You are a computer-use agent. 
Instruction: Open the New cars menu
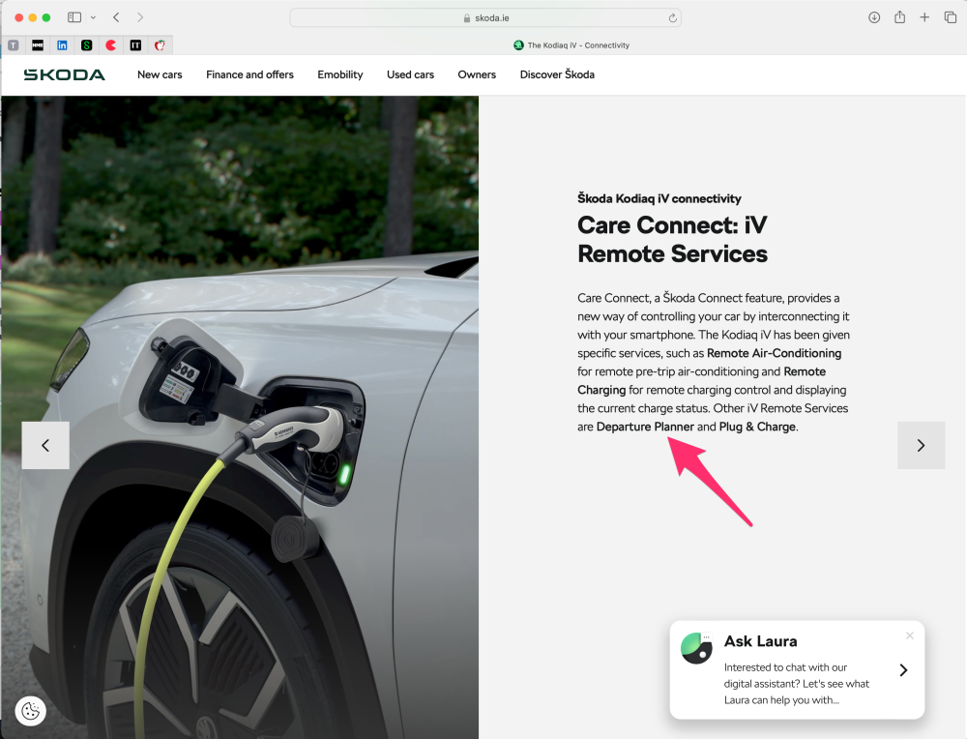click(160, 74)
